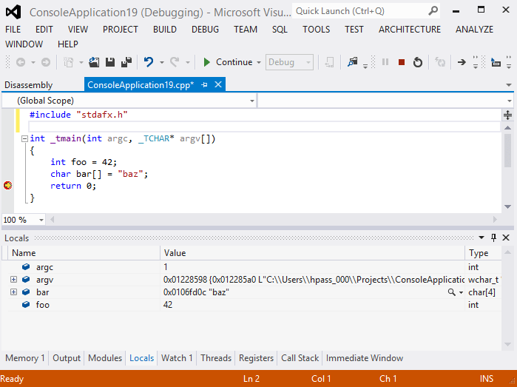This screenshot has height=387, width=517.
Task: Click the Continue button label
Action: pos(234,62)
